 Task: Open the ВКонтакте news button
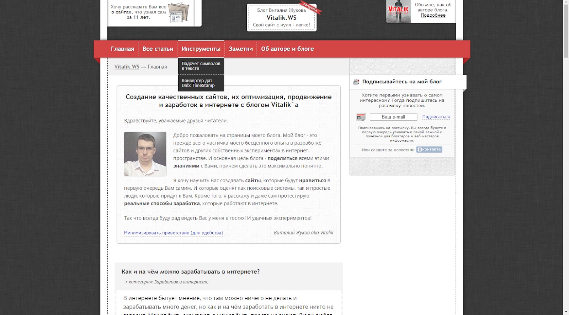click(429, 150)
